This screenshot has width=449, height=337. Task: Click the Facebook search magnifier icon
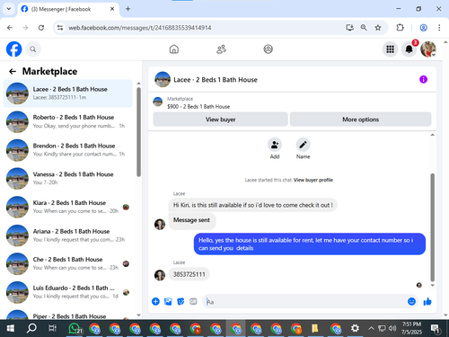(x=33, y=49)
